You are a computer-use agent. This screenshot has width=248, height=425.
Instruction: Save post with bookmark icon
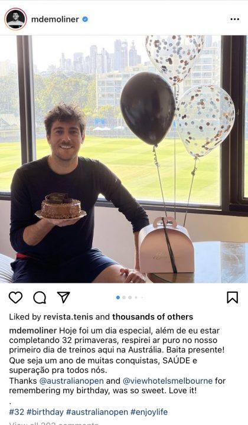coord(232,297)
